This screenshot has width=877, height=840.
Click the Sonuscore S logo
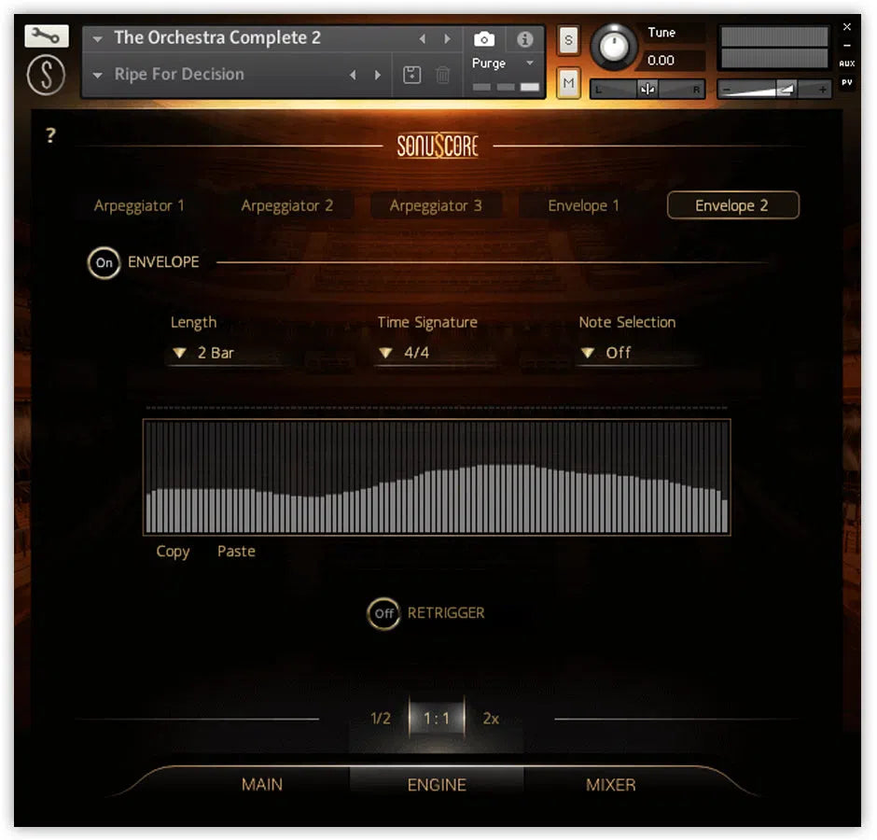(x=45, y=75)
